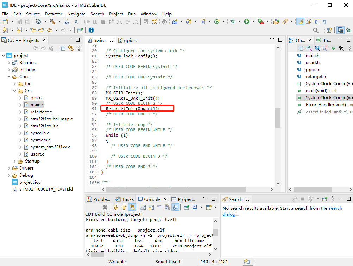Viewport: 353px width, 266px height.
Task: Click the Back navigation arrow icon
Action: pyautogui.click(x=50, y=30)
